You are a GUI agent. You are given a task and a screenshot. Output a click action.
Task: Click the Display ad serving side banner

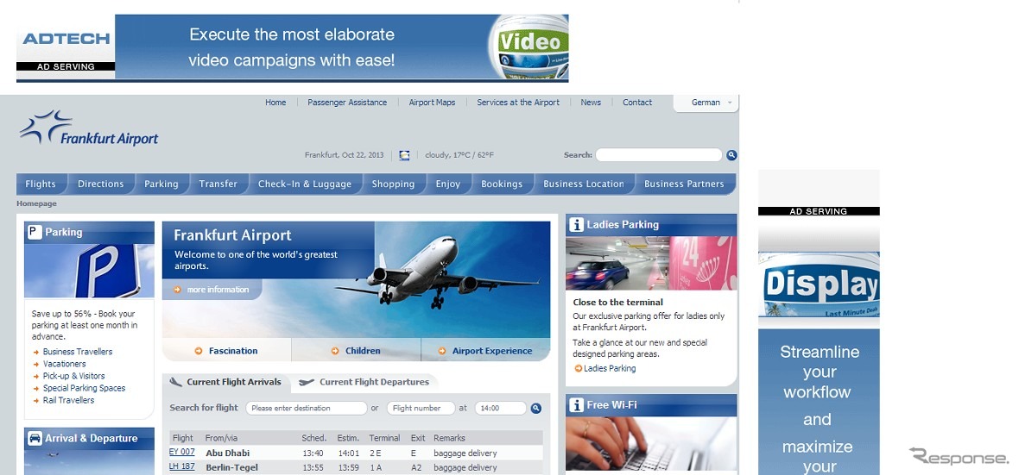click(819, 322)
